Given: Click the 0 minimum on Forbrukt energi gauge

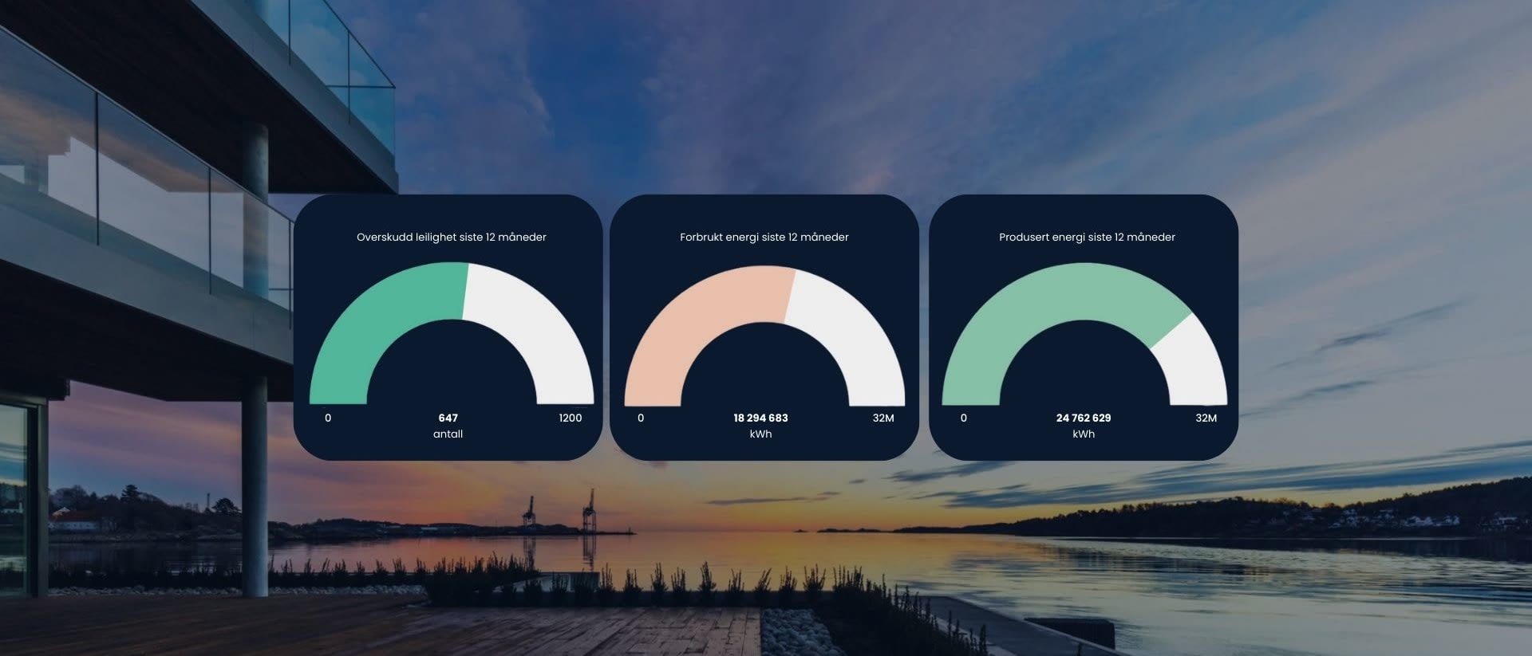Looking at the screenshot, I should [x=641, y=418].
